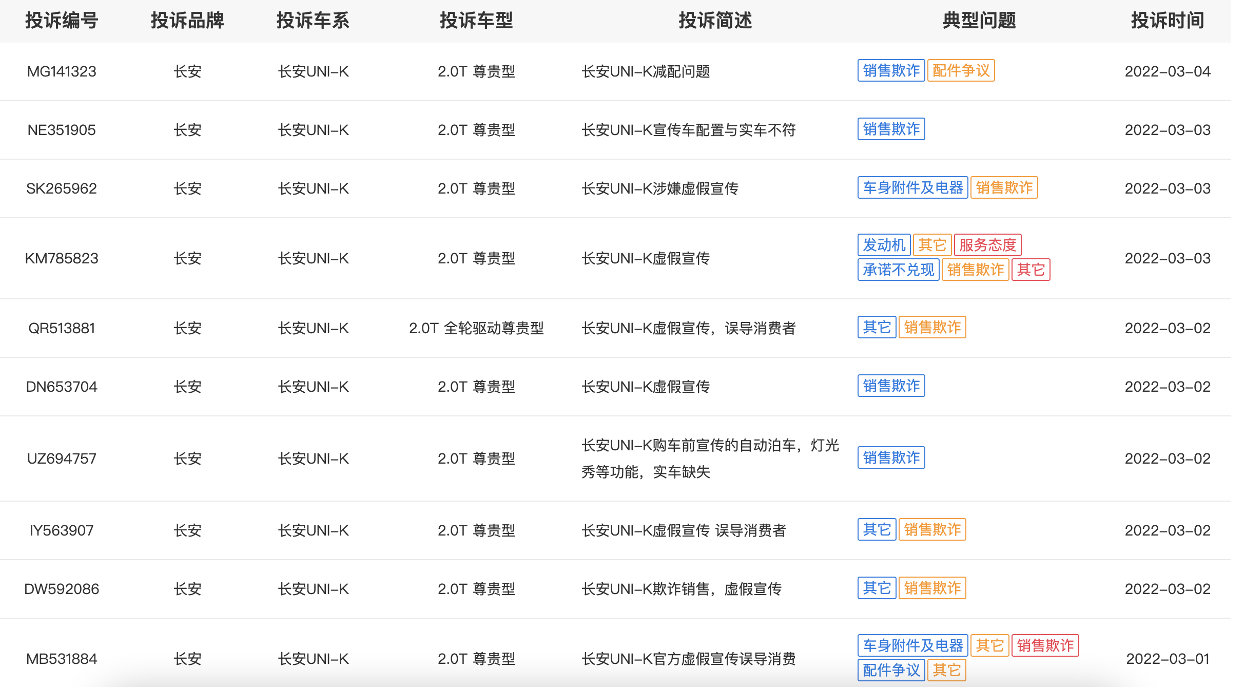Open the 长安UNI-K虚假宣传，误导消费者 complaint

pyautogui.click(x=689, y=328)
